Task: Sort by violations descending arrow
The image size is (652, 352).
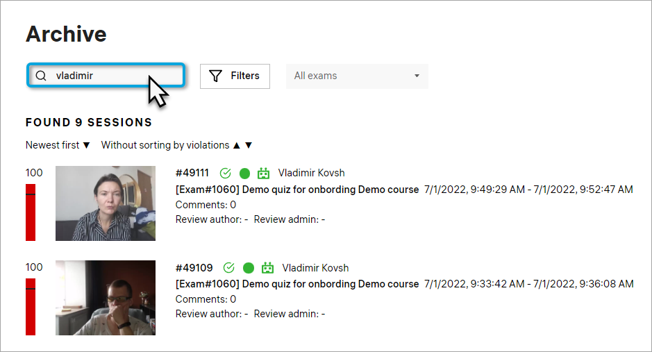Action: (249, 145)
